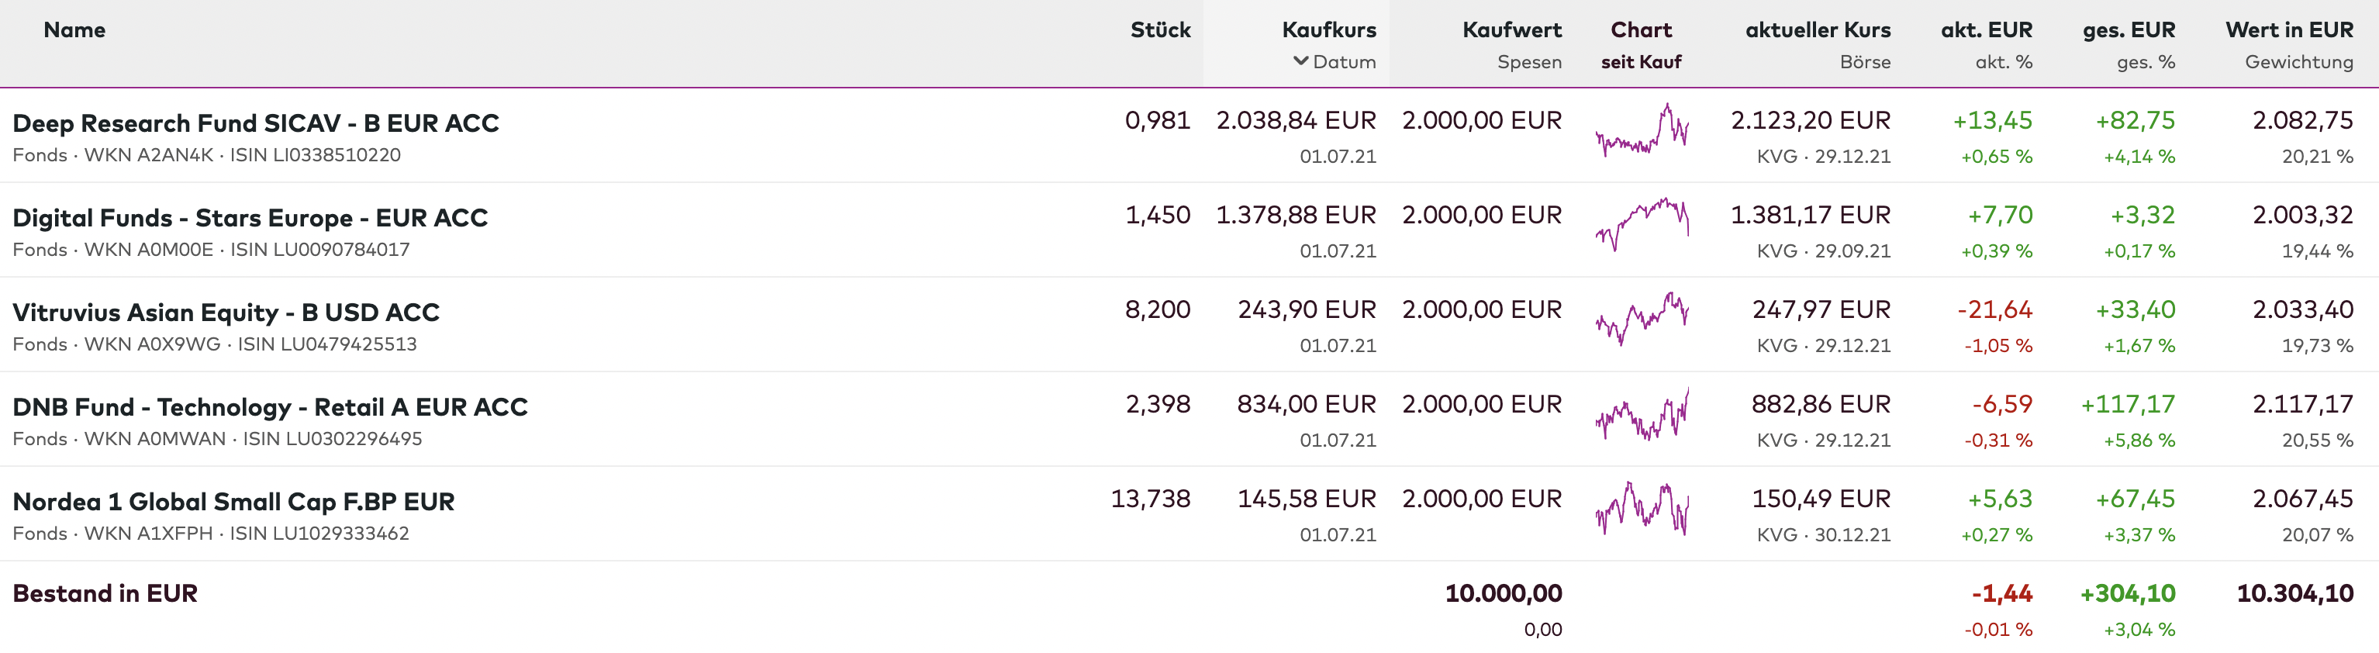The image size is (2379, 653).
Task: Open Vitruvius Asian Equity sparkline chart
Action: click(x=1641, y=320)
